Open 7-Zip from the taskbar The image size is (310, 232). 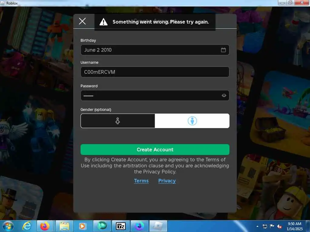[120, 226]
